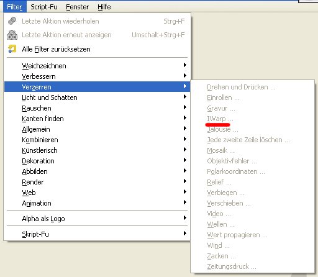The width and height of the screenshot is (318, 277).
Task: Apply the Zeitungsdruck filter
Action: pos(253,266)
